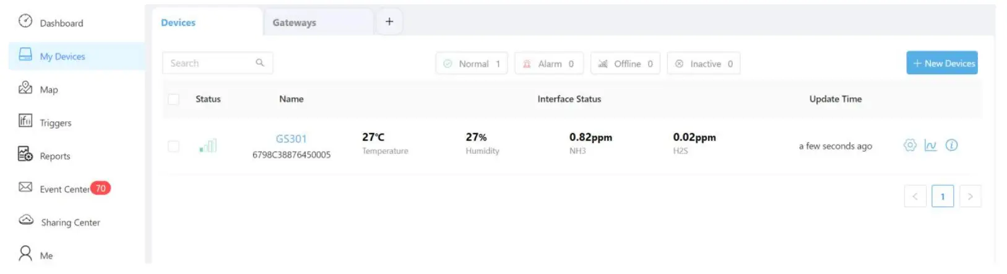Image resolution: width=1007 pixels, height=274 pixels.
Task: Go to next page arrow
Action: (x=970, y=196)
